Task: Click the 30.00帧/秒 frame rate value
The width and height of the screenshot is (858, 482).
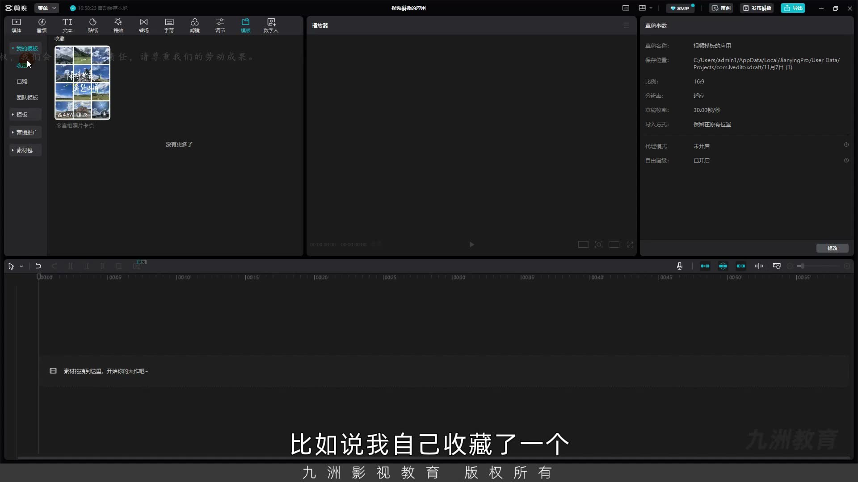Action: pyautogui.click(x=707, y=110)
